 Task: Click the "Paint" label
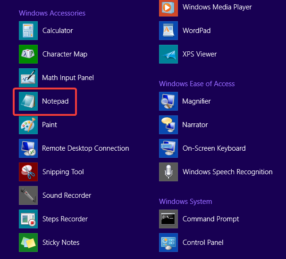[x=50, y=125]
